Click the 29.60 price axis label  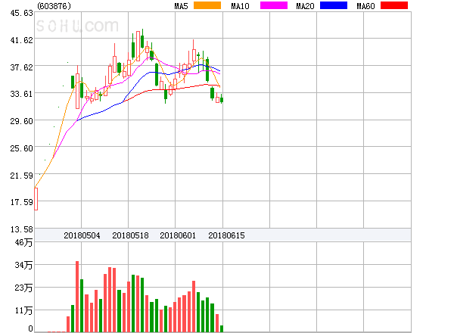(x=21, y=121)
